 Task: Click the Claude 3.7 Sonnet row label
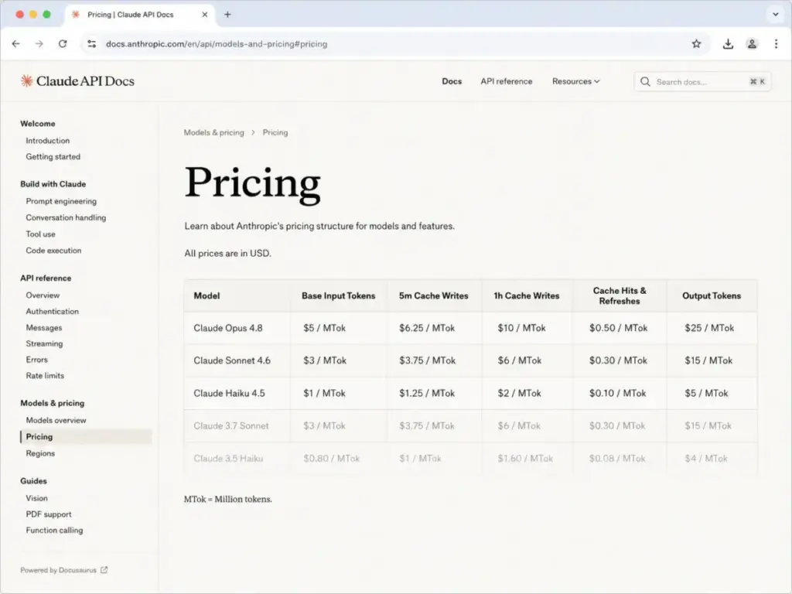230,426
